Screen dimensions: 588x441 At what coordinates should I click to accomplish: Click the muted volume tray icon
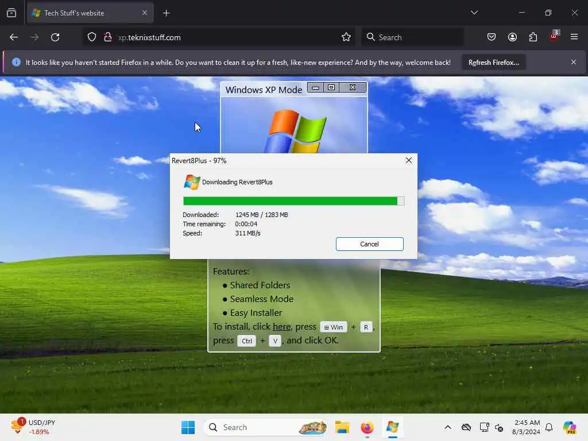point(499,427)
